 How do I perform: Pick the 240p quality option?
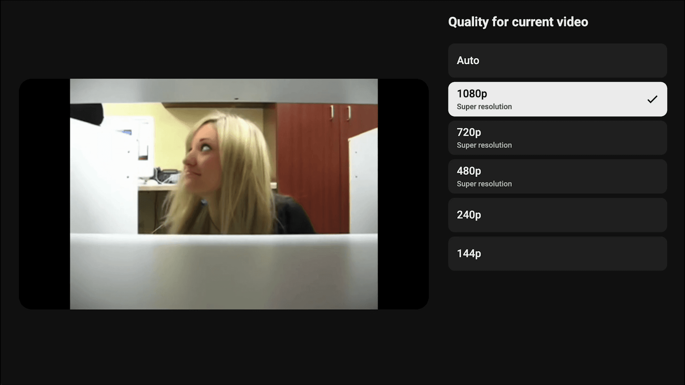pyautogui.click(x=557, y=215)
